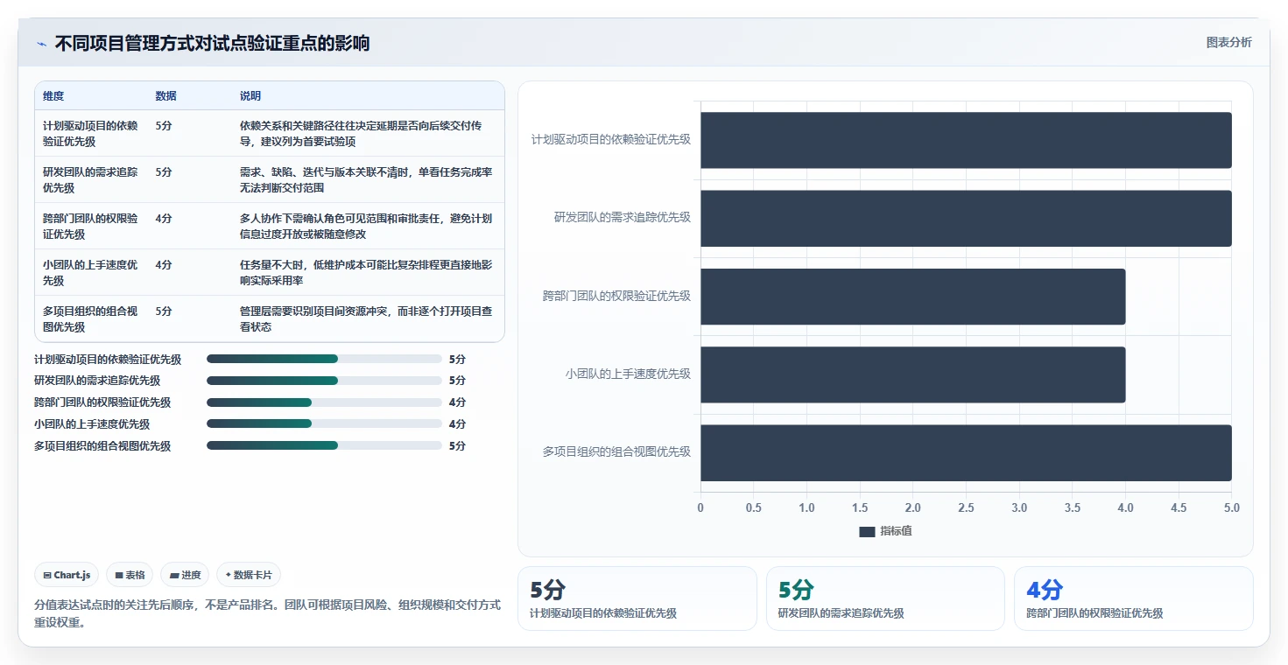Click chart bar for 研发团队的需求追踪优先级
This screenshot has height=665, width=1288.
click(x=966, y=218)
